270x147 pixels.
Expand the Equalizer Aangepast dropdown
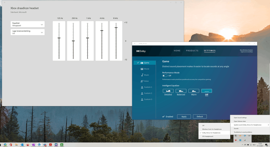28,24
